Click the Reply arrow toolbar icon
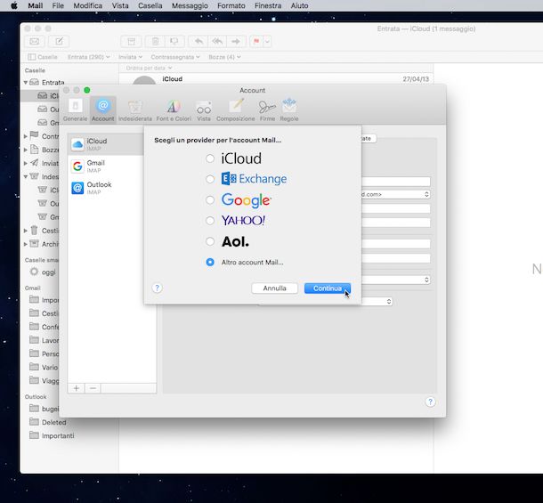This screenshot has height=503, width=543. (199, 42)
